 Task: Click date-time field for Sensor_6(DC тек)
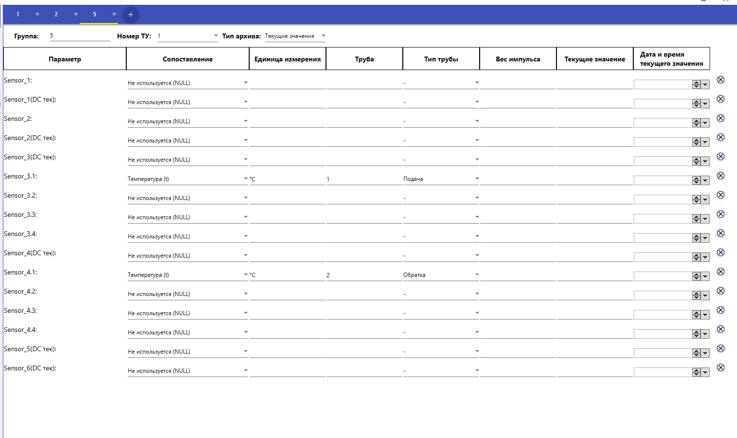(x=663, y=372)
